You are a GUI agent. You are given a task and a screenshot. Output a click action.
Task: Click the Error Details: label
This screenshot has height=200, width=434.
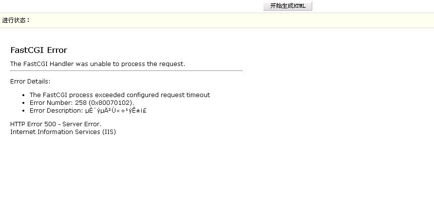click(30, 82)
